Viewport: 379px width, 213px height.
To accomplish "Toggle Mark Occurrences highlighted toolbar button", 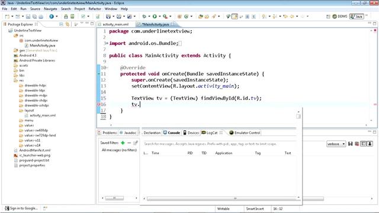I will coord(235,17).
